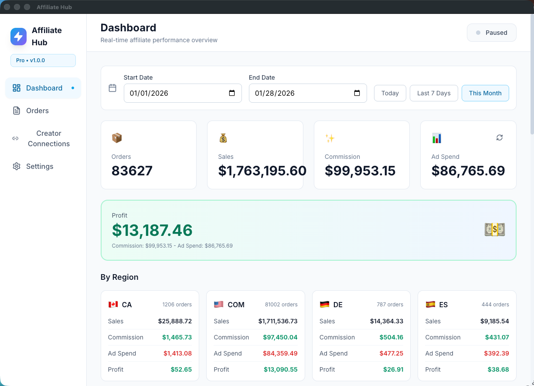Select the Today date range button
Viewport: 534px width, 386px height.
click(x=390, y=93)
